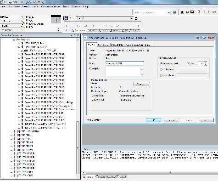The height and width of the screenshot is (181, 218).
Task: Switch to the Drive tab
Action: coord(148,45)
